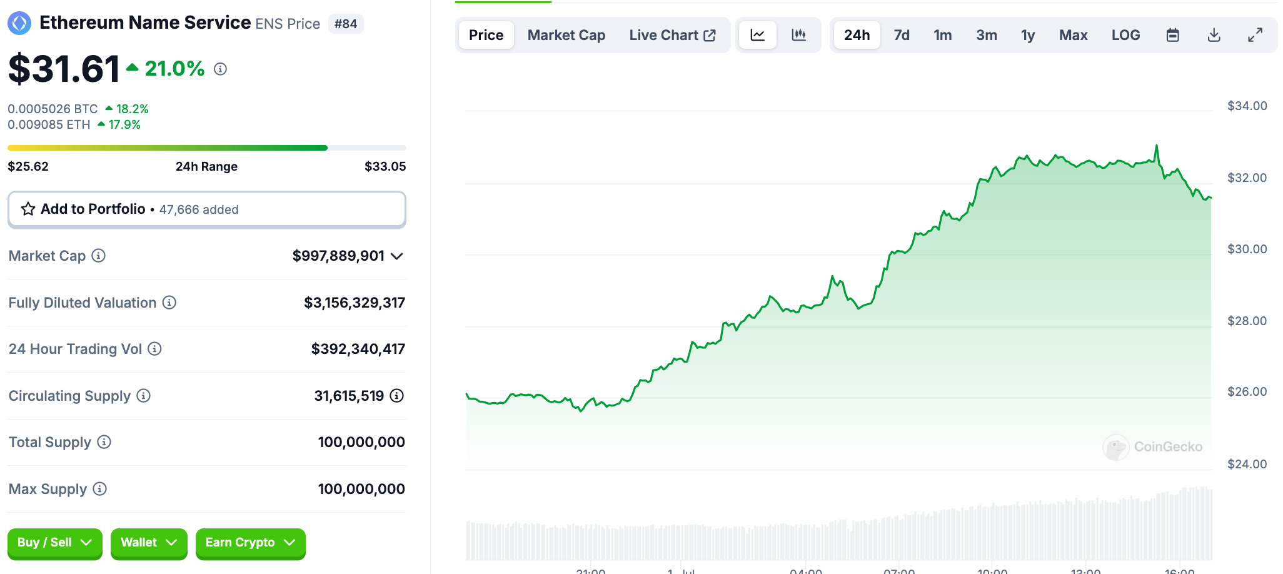
Task: Open info icon next to 21.0% change
Action: click(220, 69)
